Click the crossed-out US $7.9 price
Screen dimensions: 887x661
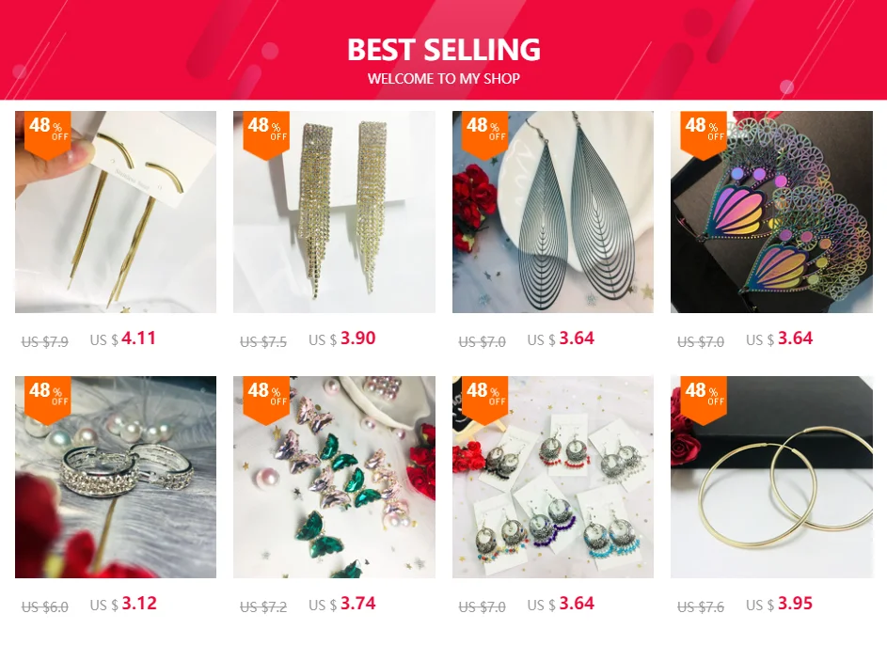coord(45,342)
